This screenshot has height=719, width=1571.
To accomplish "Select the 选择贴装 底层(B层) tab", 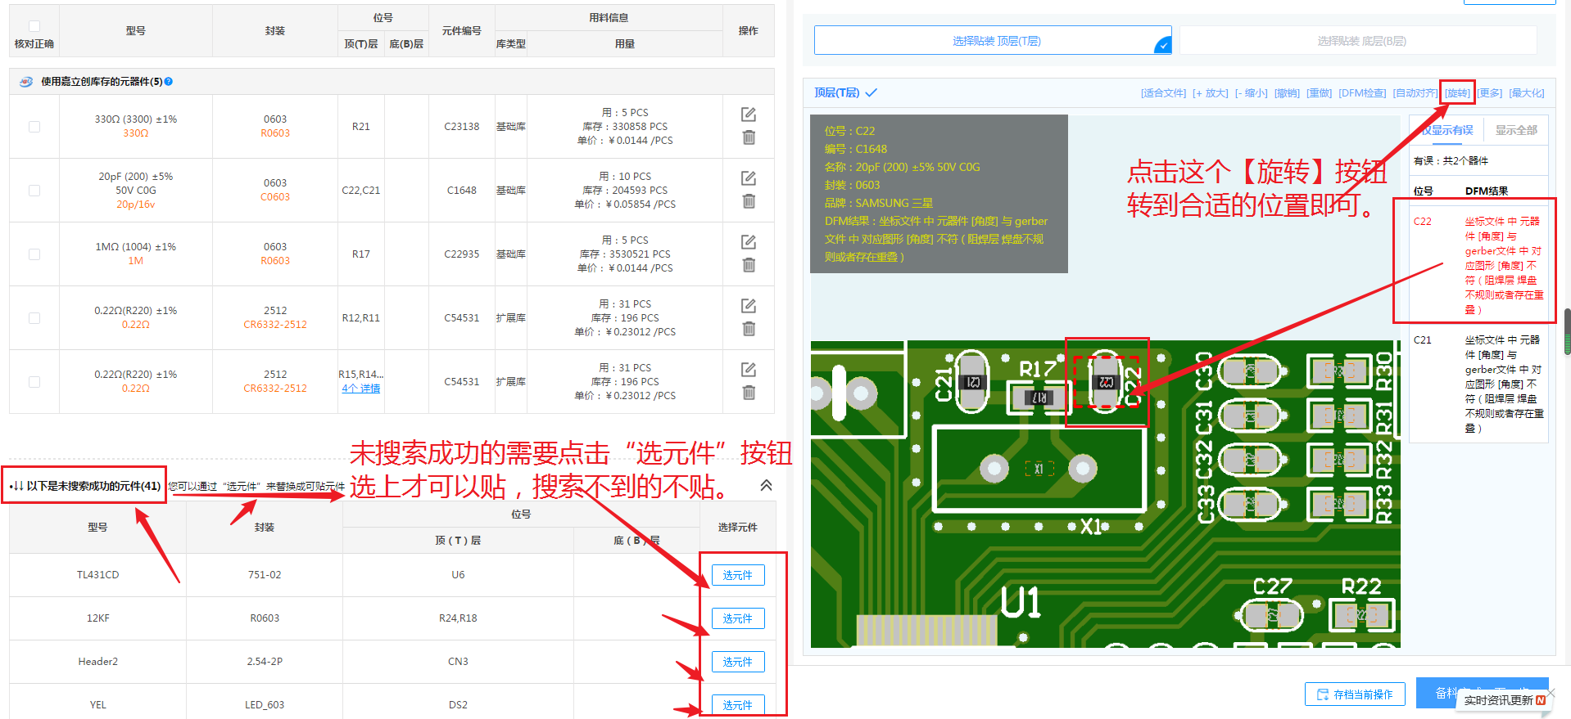I will (1358, 41).
